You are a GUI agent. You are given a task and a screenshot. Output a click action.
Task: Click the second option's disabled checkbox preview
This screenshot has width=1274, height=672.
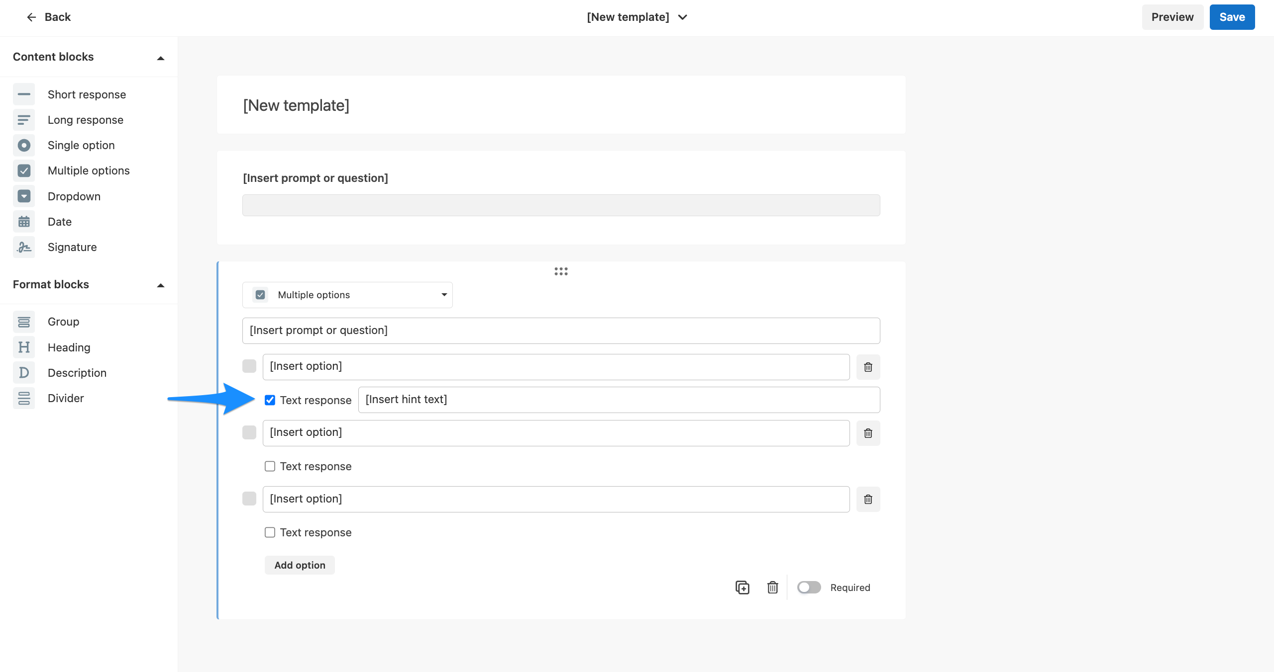(249, 432)
